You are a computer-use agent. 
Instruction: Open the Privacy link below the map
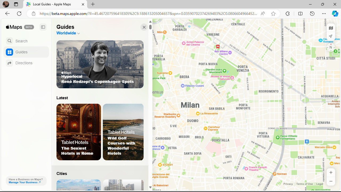[288, 184]
